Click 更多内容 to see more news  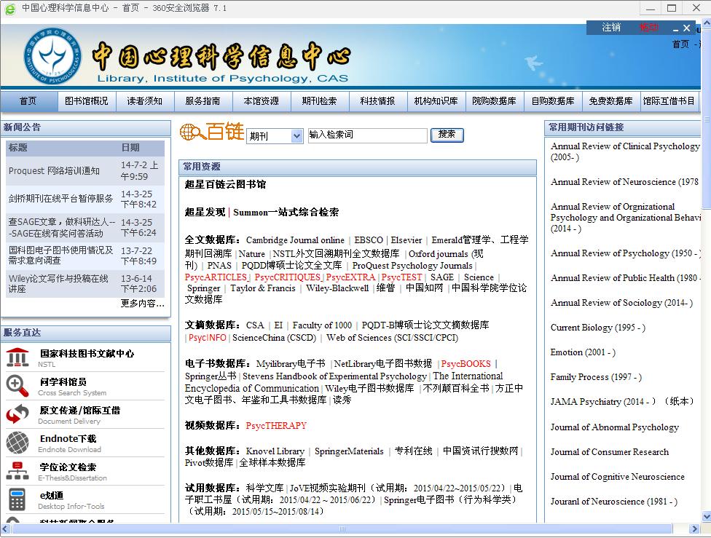pos(142,304)
